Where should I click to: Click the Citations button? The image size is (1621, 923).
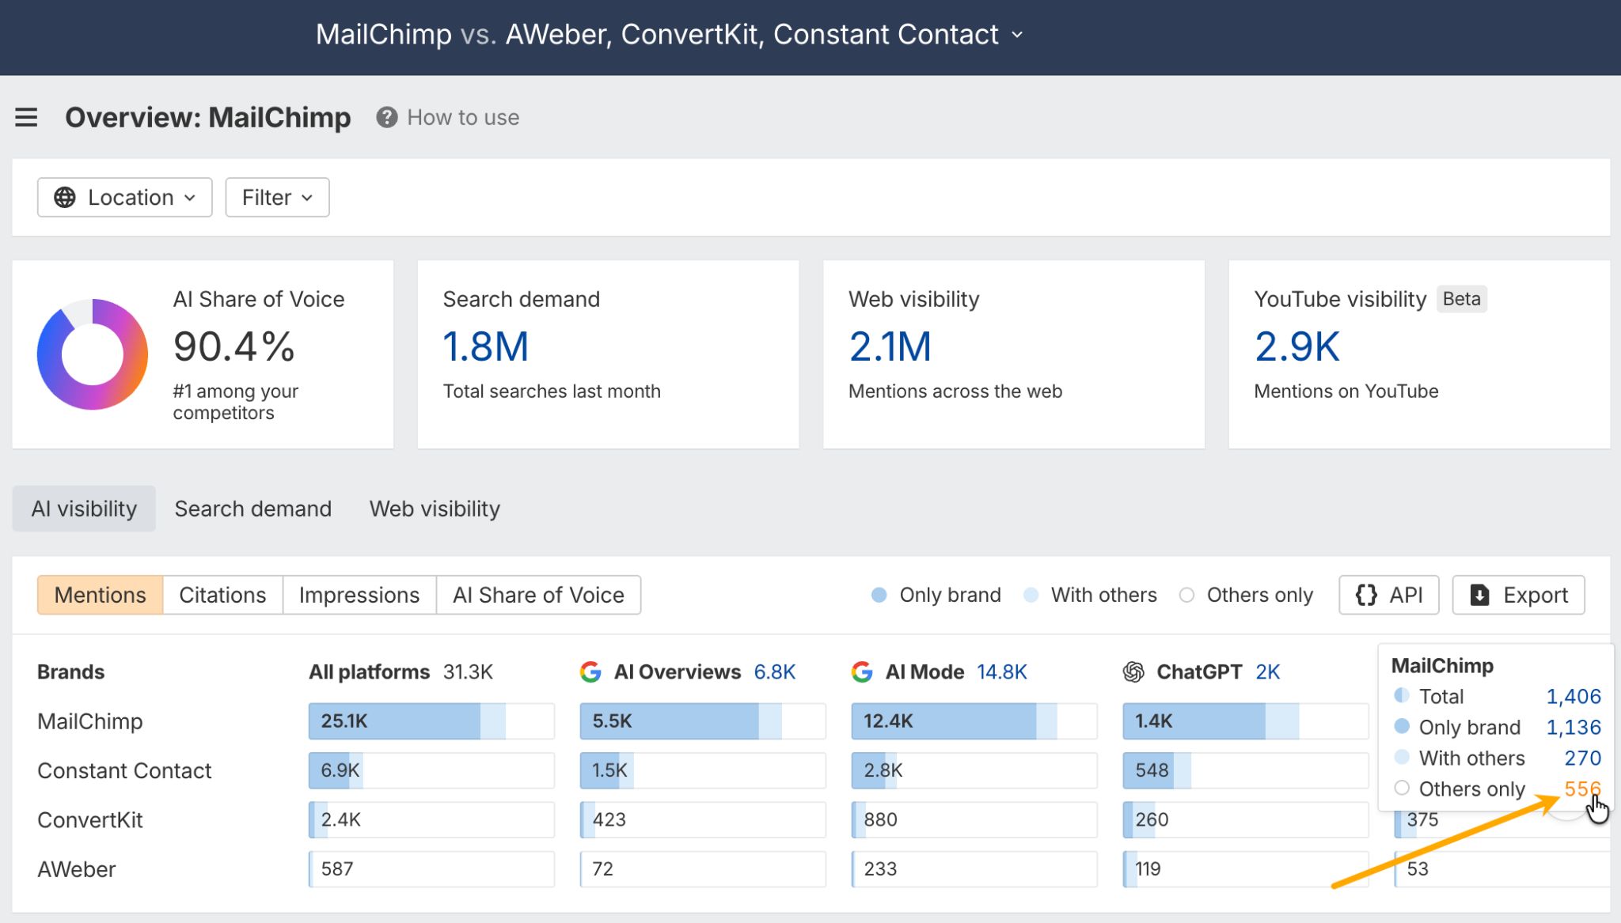click(x=222, y=595)
